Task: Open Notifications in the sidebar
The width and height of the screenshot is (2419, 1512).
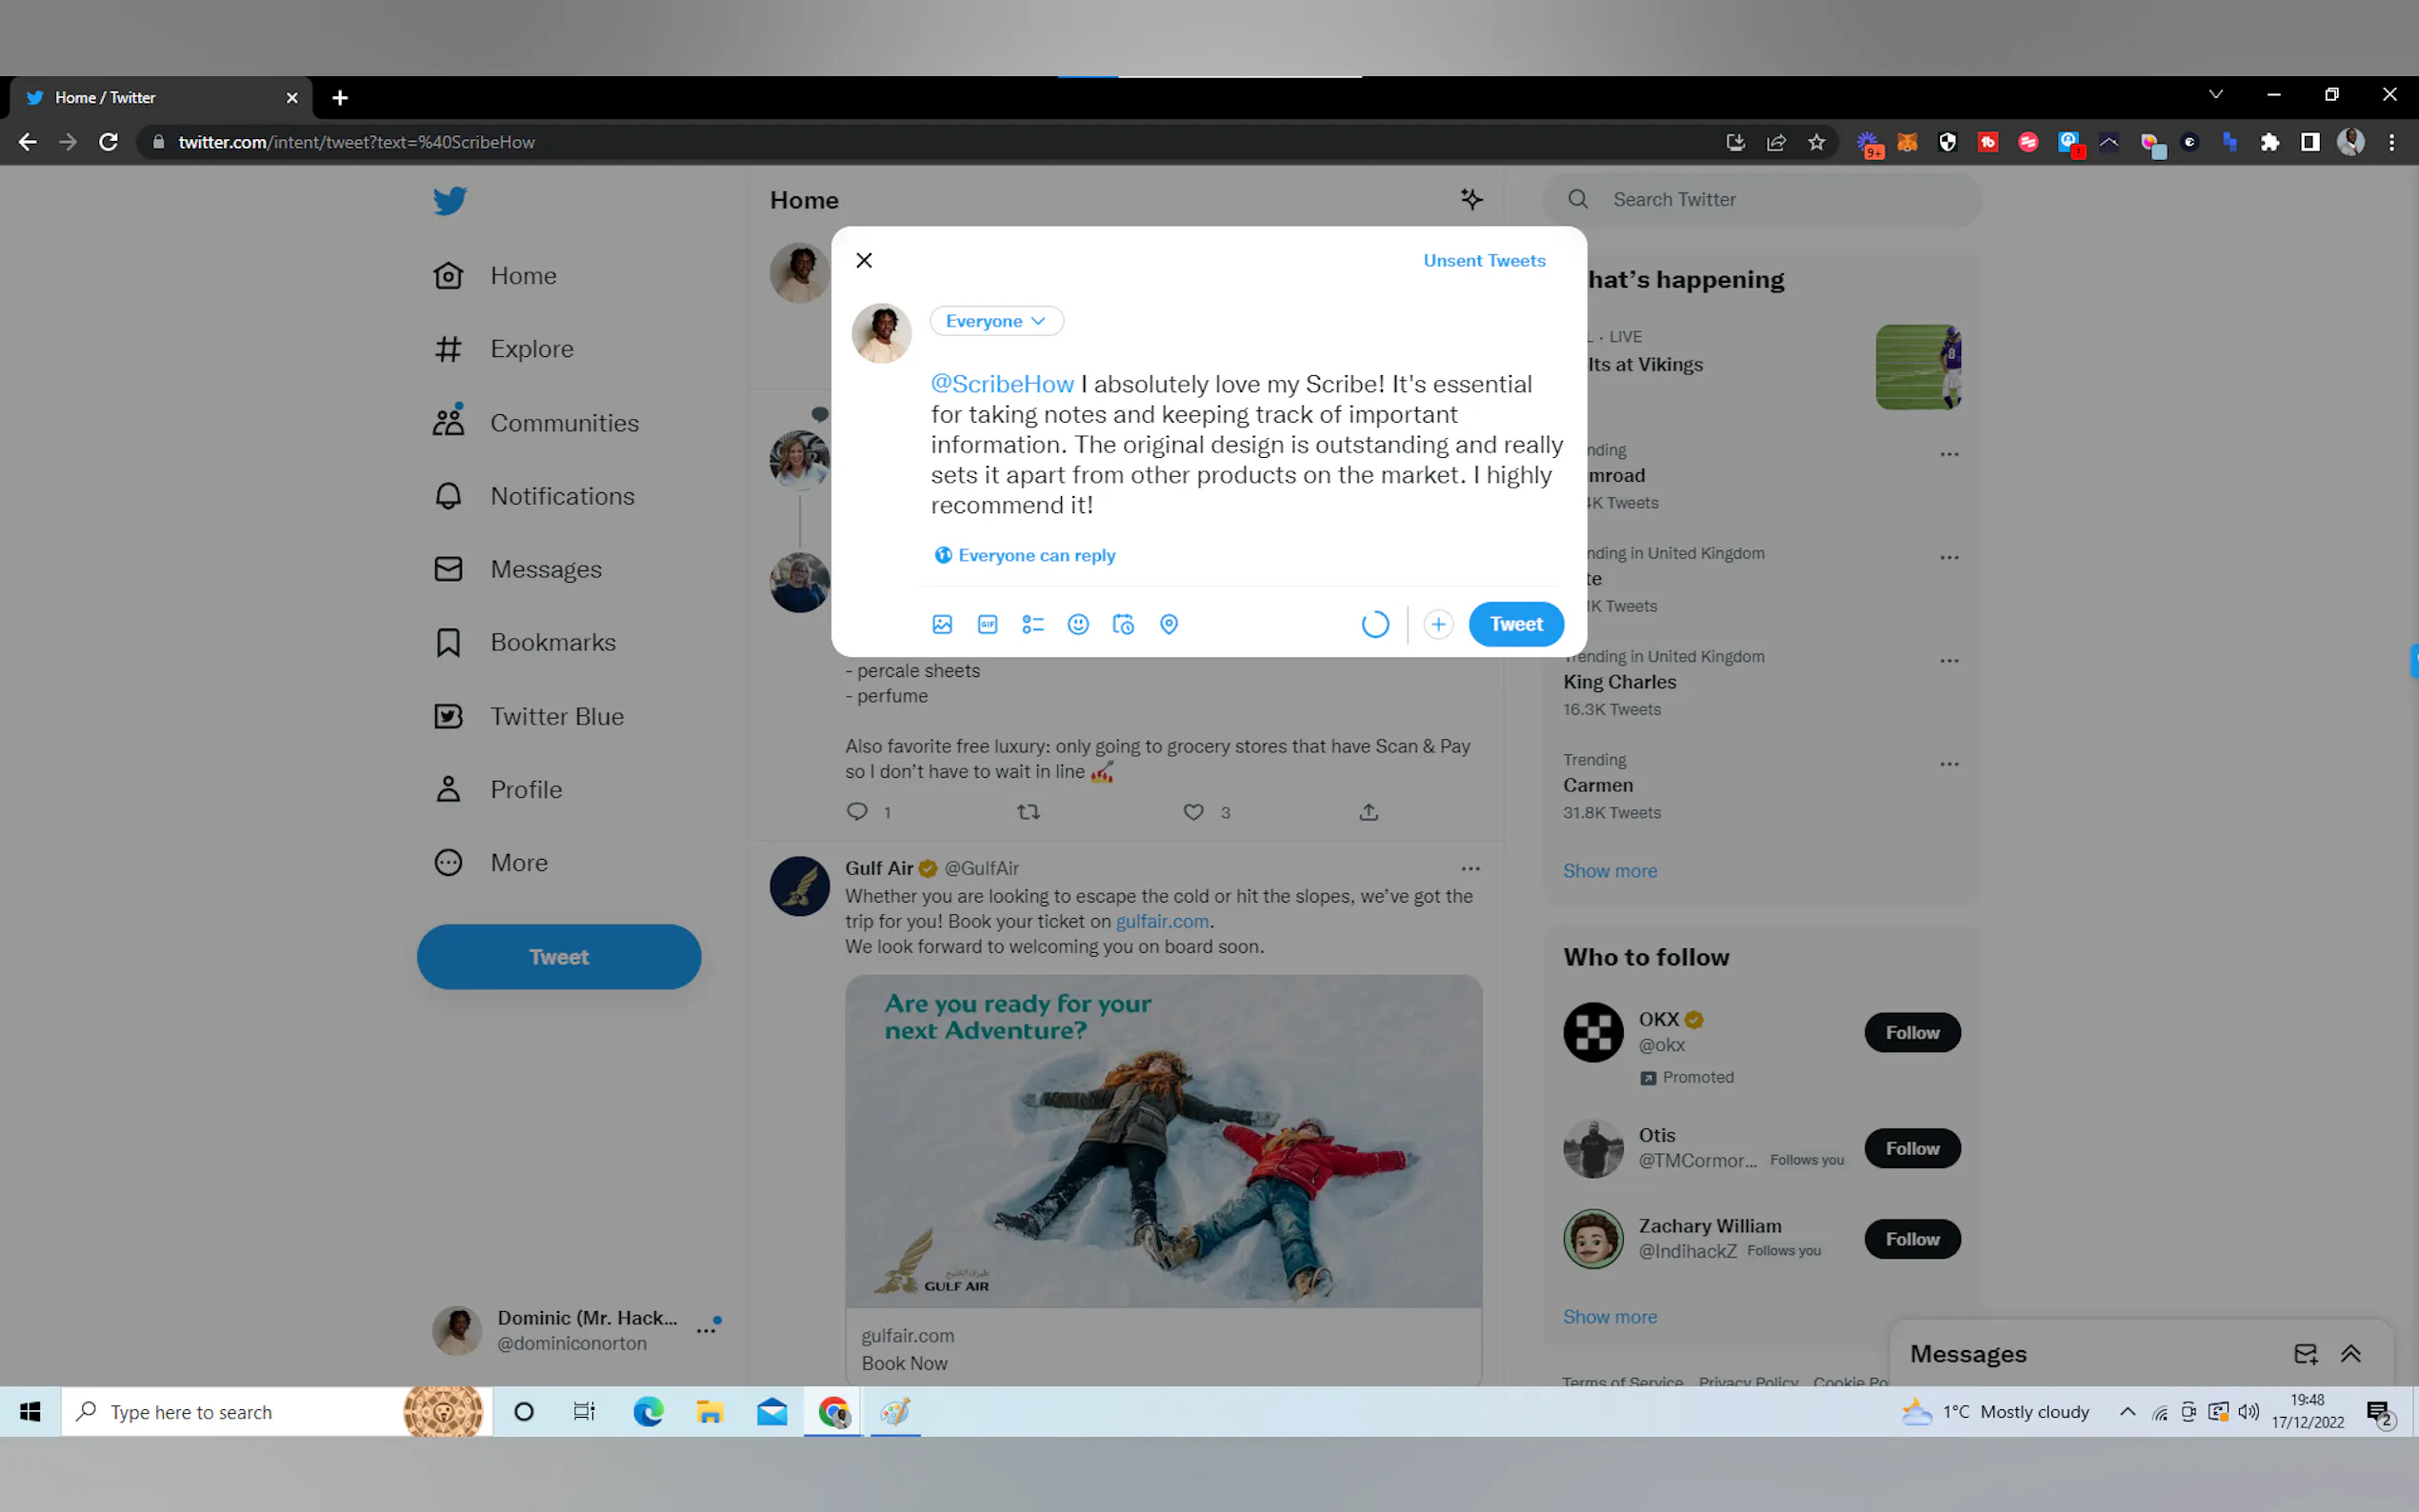Action: (561, 496)
